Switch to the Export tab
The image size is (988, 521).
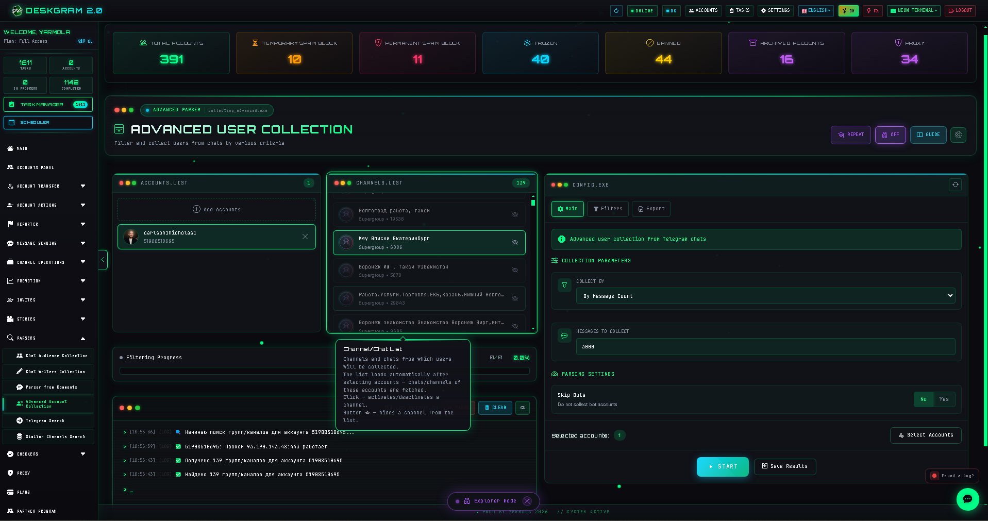(x=651, y=209)
